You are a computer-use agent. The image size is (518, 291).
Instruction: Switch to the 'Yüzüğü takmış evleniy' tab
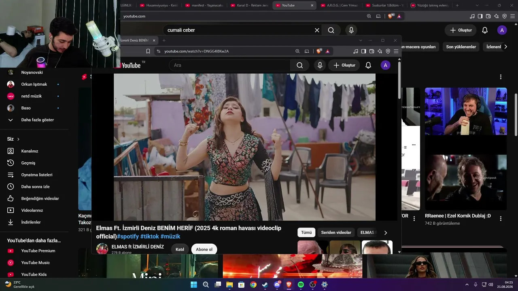(x=430, y=5)
